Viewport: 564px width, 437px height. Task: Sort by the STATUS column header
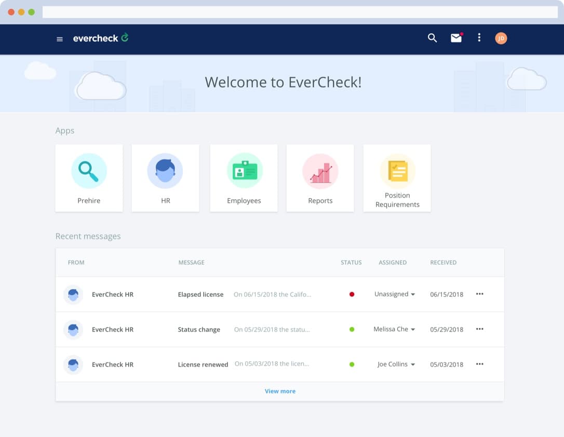(x=351, y=263)
